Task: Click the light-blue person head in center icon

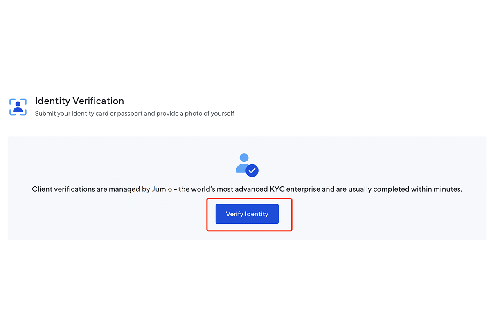Action: tap(244, 158)
